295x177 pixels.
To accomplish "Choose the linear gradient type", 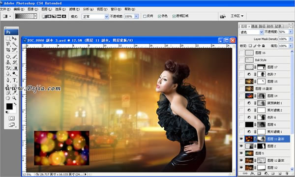I will tap(44, 16).
